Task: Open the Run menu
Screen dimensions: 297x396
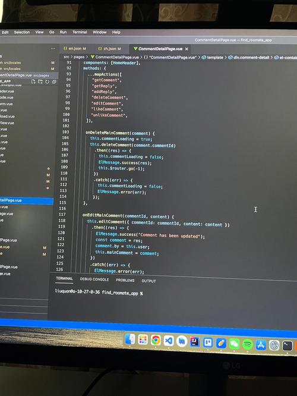Action: tap(63, 32)
